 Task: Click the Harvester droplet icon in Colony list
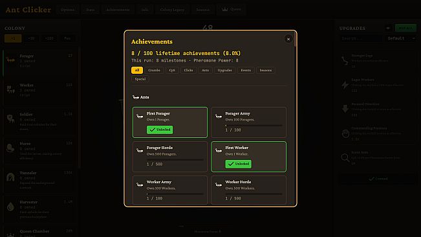point(10,207)
